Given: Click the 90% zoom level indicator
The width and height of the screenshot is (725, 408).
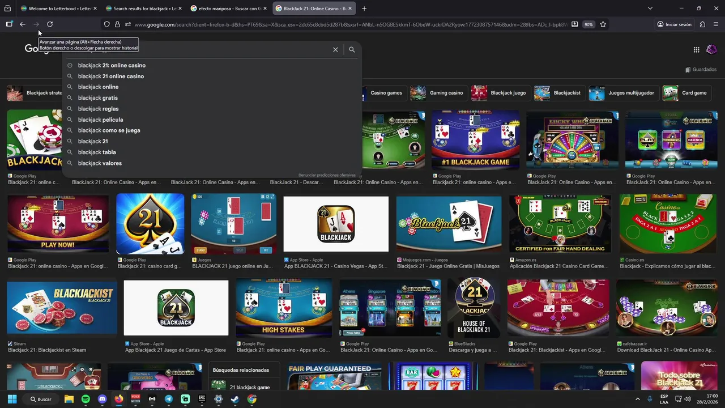Looking at the screenshot, I should [x=588, y=24].
